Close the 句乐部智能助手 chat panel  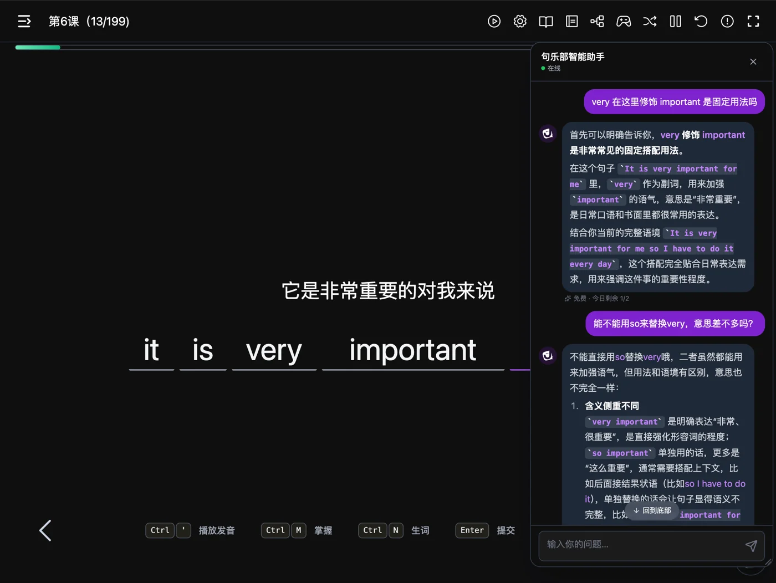pos(753,62)
